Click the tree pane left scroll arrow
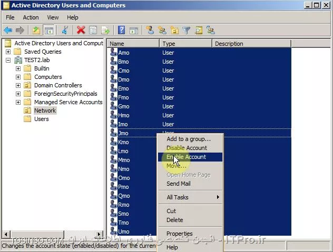Viewport: 333px width, 252px height. click(x=6, y=234)
